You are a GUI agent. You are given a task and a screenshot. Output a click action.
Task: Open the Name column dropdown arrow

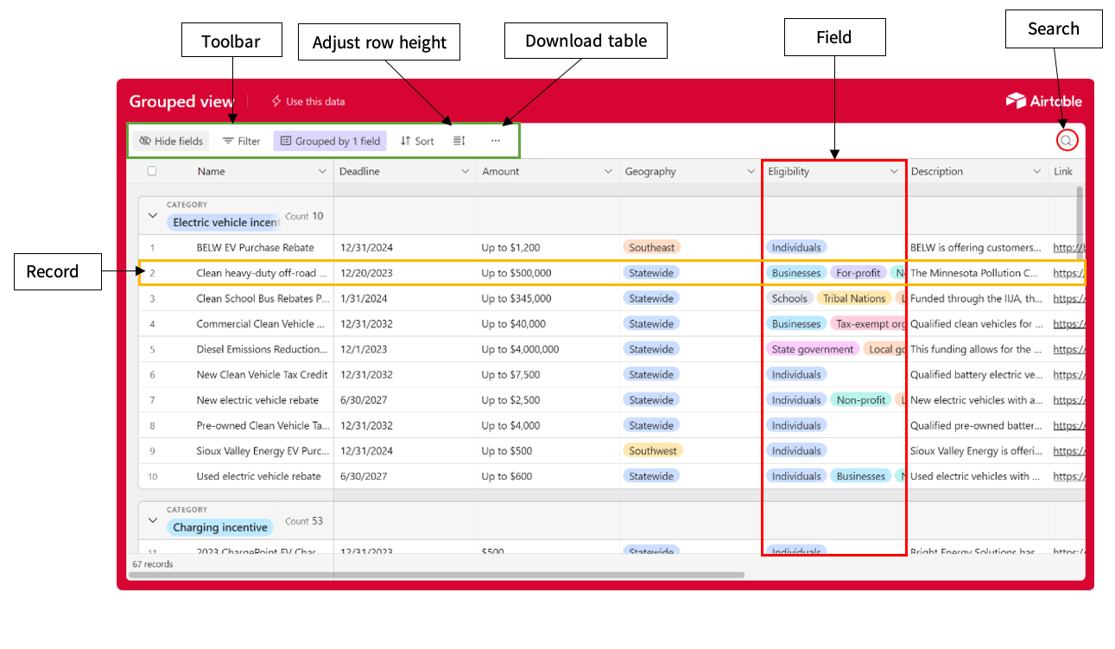click(x=323, y=172)
